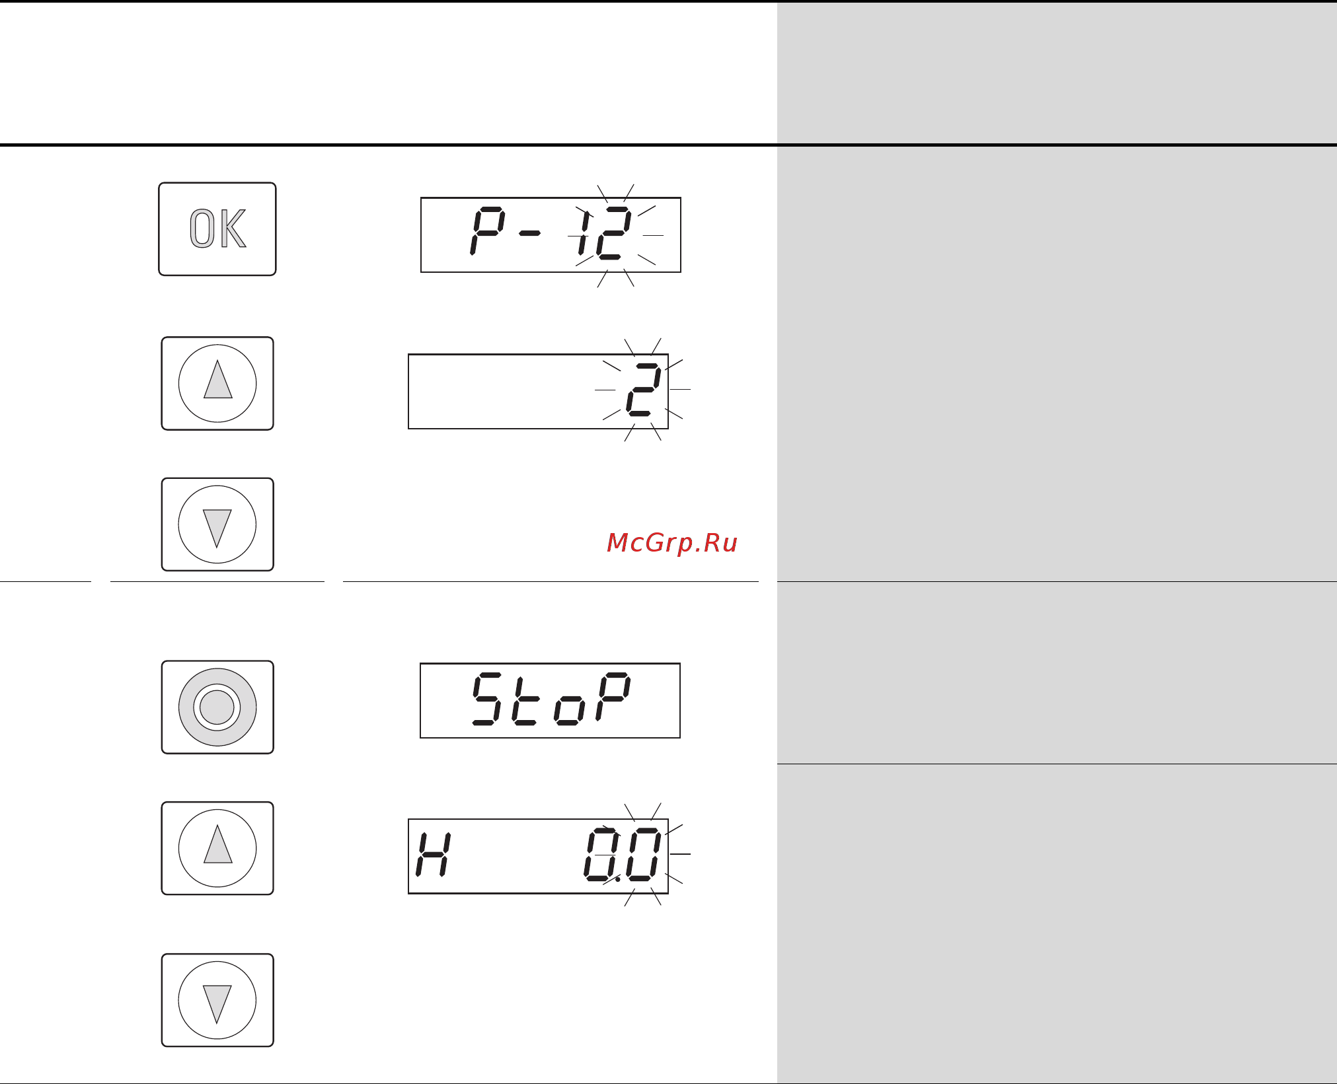Click the up arrow button beside the H 0.0 display

tap(217, 848)
